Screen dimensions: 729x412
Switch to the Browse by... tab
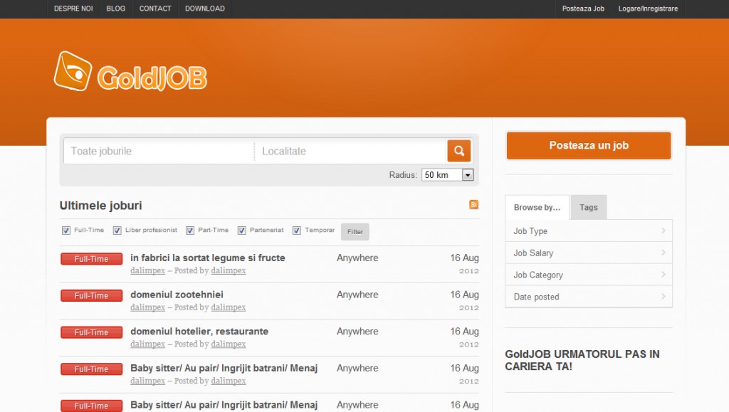pyautogui.click(x=537, y=207)
